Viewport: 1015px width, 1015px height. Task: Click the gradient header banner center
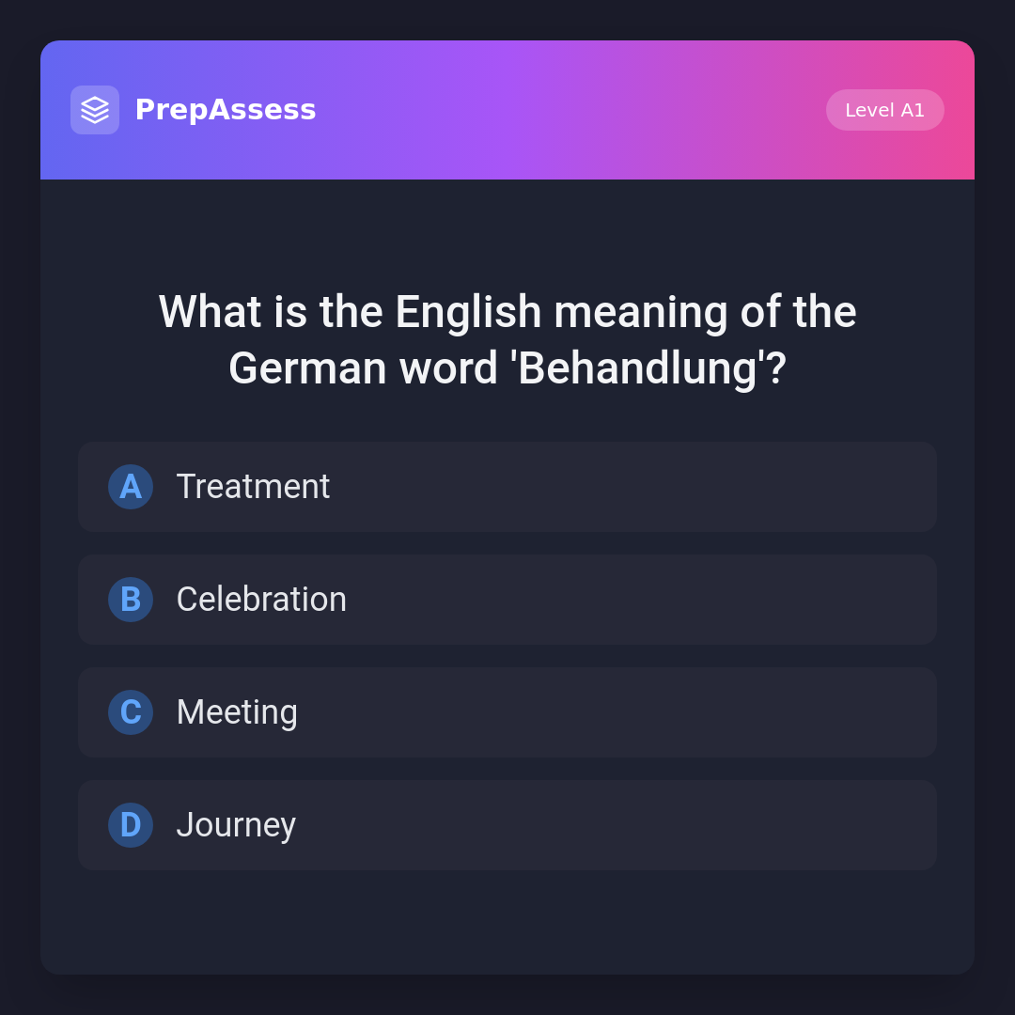pos(507,110)
